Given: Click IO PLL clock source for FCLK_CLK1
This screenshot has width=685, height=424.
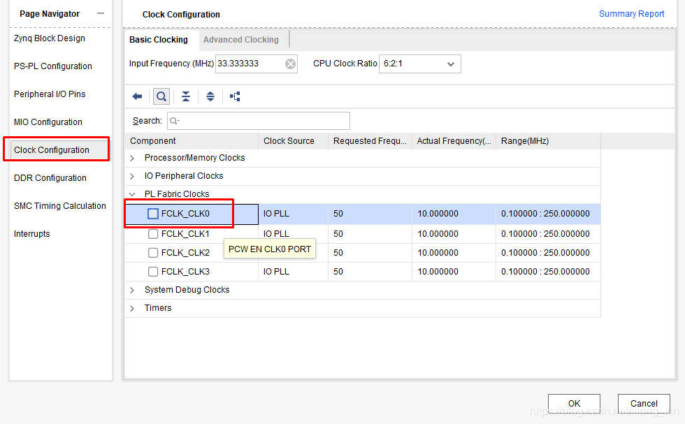Looking at the screenshot, I should tap(276, 234).
